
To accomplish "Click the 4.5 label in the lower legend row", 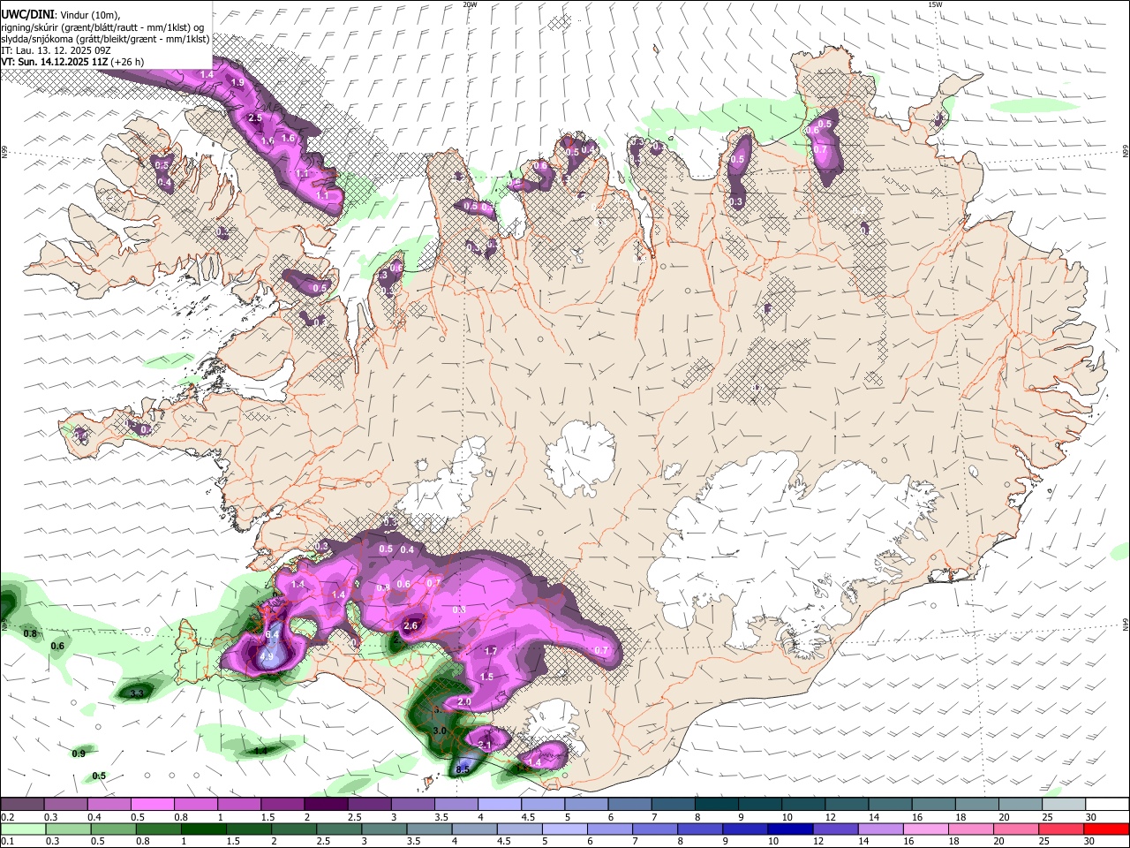I will click(x=505, y=842).
